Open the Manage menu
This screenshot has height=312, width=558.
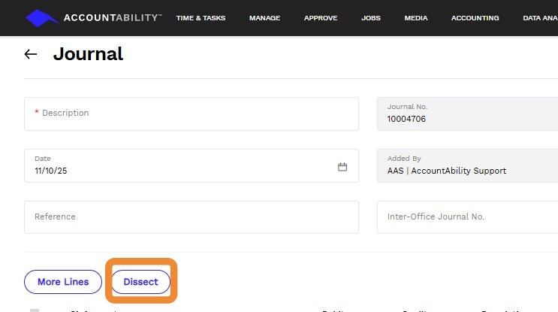[265, 18]
